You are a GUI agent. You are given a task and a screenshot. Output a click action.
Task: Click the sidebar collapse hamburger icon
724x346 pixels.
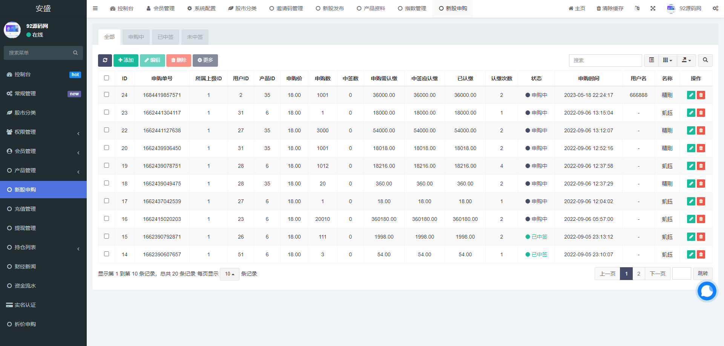[x=95, y=8]
